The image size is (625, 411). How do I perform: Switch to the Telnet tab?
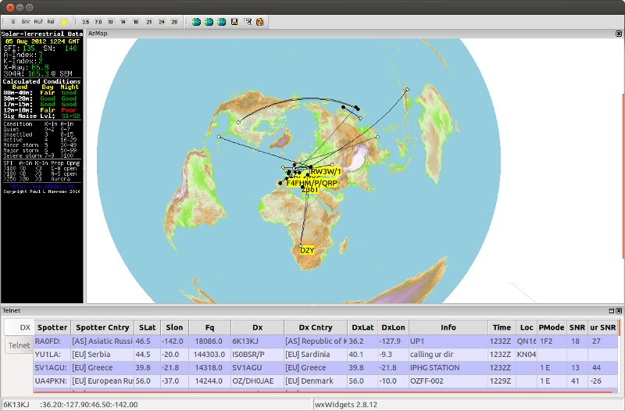pyautogui.click(x=19, y=345)
